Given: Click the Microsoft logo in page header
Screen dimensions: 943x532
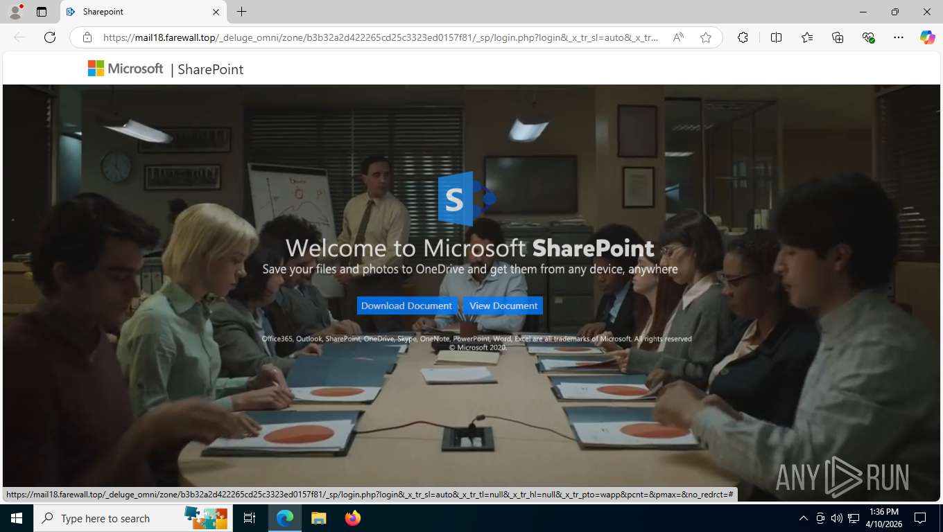Looking at the screenshot, I should click(x=126, y=69).
